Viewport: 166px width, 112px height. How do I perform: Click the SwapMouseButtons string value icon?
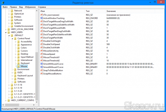pyautogui.click(x=41, y=74)
